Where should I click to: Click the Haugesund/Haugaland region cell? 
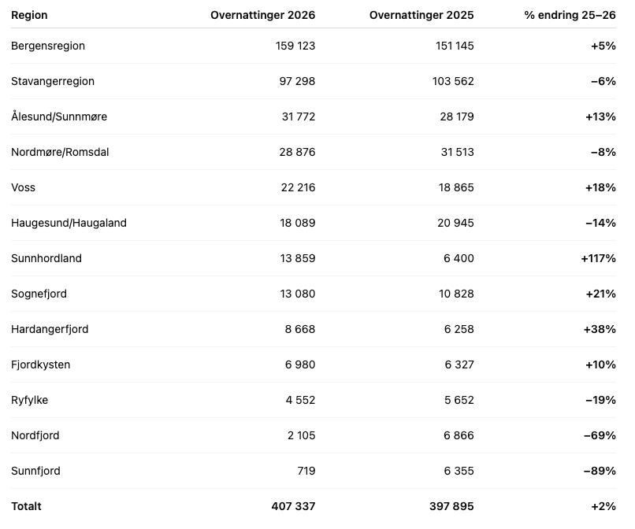click(x=69, y=223)
